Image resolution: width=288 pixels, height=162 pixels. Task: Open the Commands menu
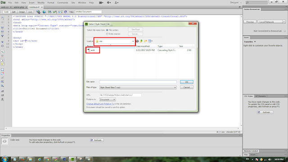coord(63,3)
